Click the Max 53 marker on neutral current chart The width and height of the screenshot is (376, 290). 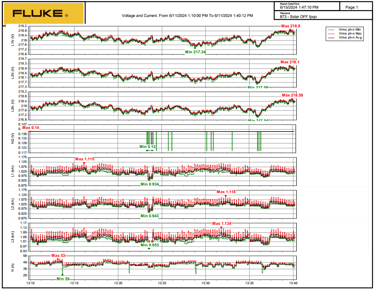(58, 255)
